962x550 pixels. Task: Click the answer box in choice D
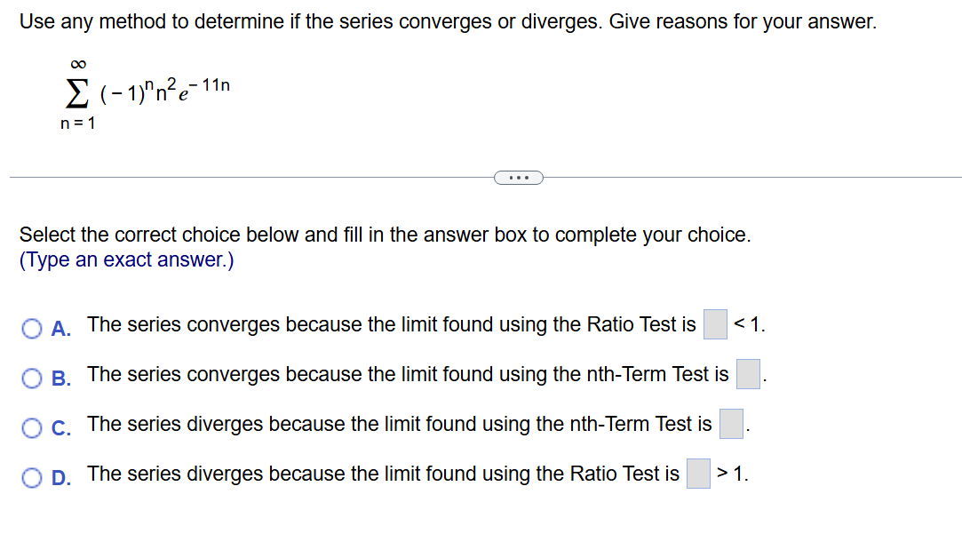(698, 474)
